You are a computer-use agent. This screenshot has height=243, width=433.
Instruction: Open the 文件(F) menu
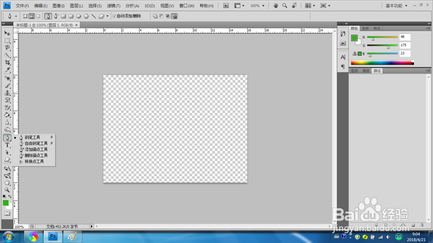(22, 6)
